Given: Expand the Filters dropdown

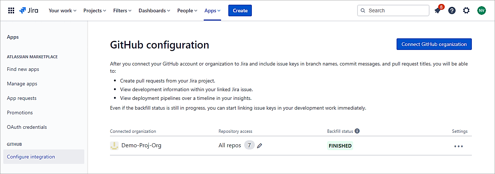Looking at the screenshot, I should [x=122, y=10].
